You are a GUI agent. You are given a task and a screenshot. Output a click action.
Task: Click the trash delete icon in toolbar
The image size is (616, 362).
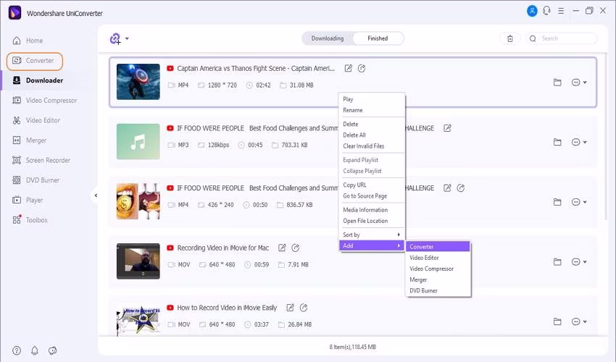pyautogui.click(x=510, y=38)
